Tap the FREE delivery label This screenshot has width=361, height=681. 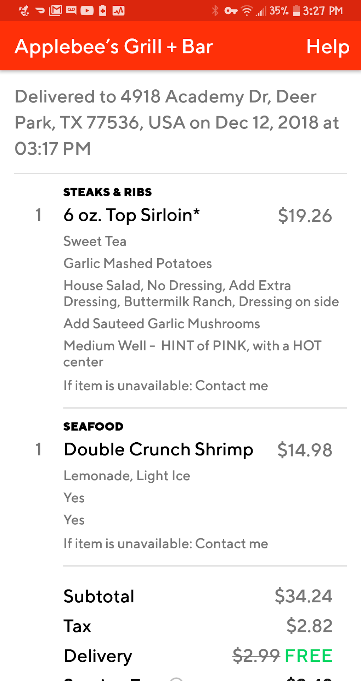309,655
